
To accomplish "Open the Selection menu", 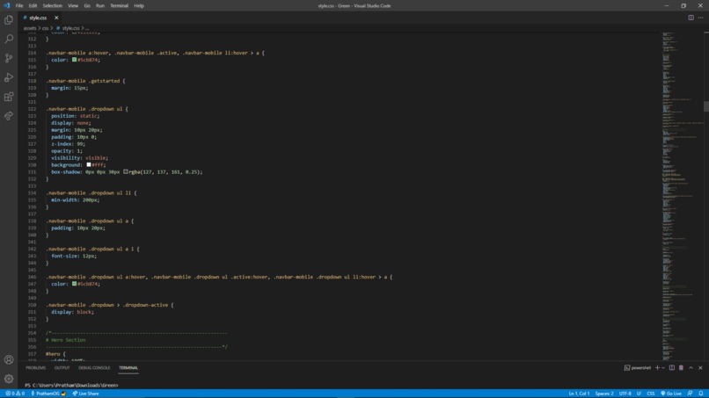I will coord(53,6).
